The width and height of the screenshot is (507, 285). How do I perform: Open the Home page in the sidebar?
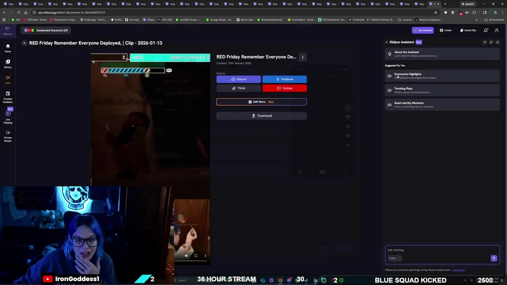[8, 48]
